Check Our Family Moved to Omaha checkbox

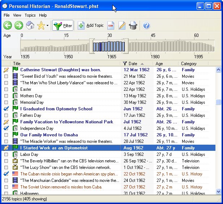tap(6, 135)
